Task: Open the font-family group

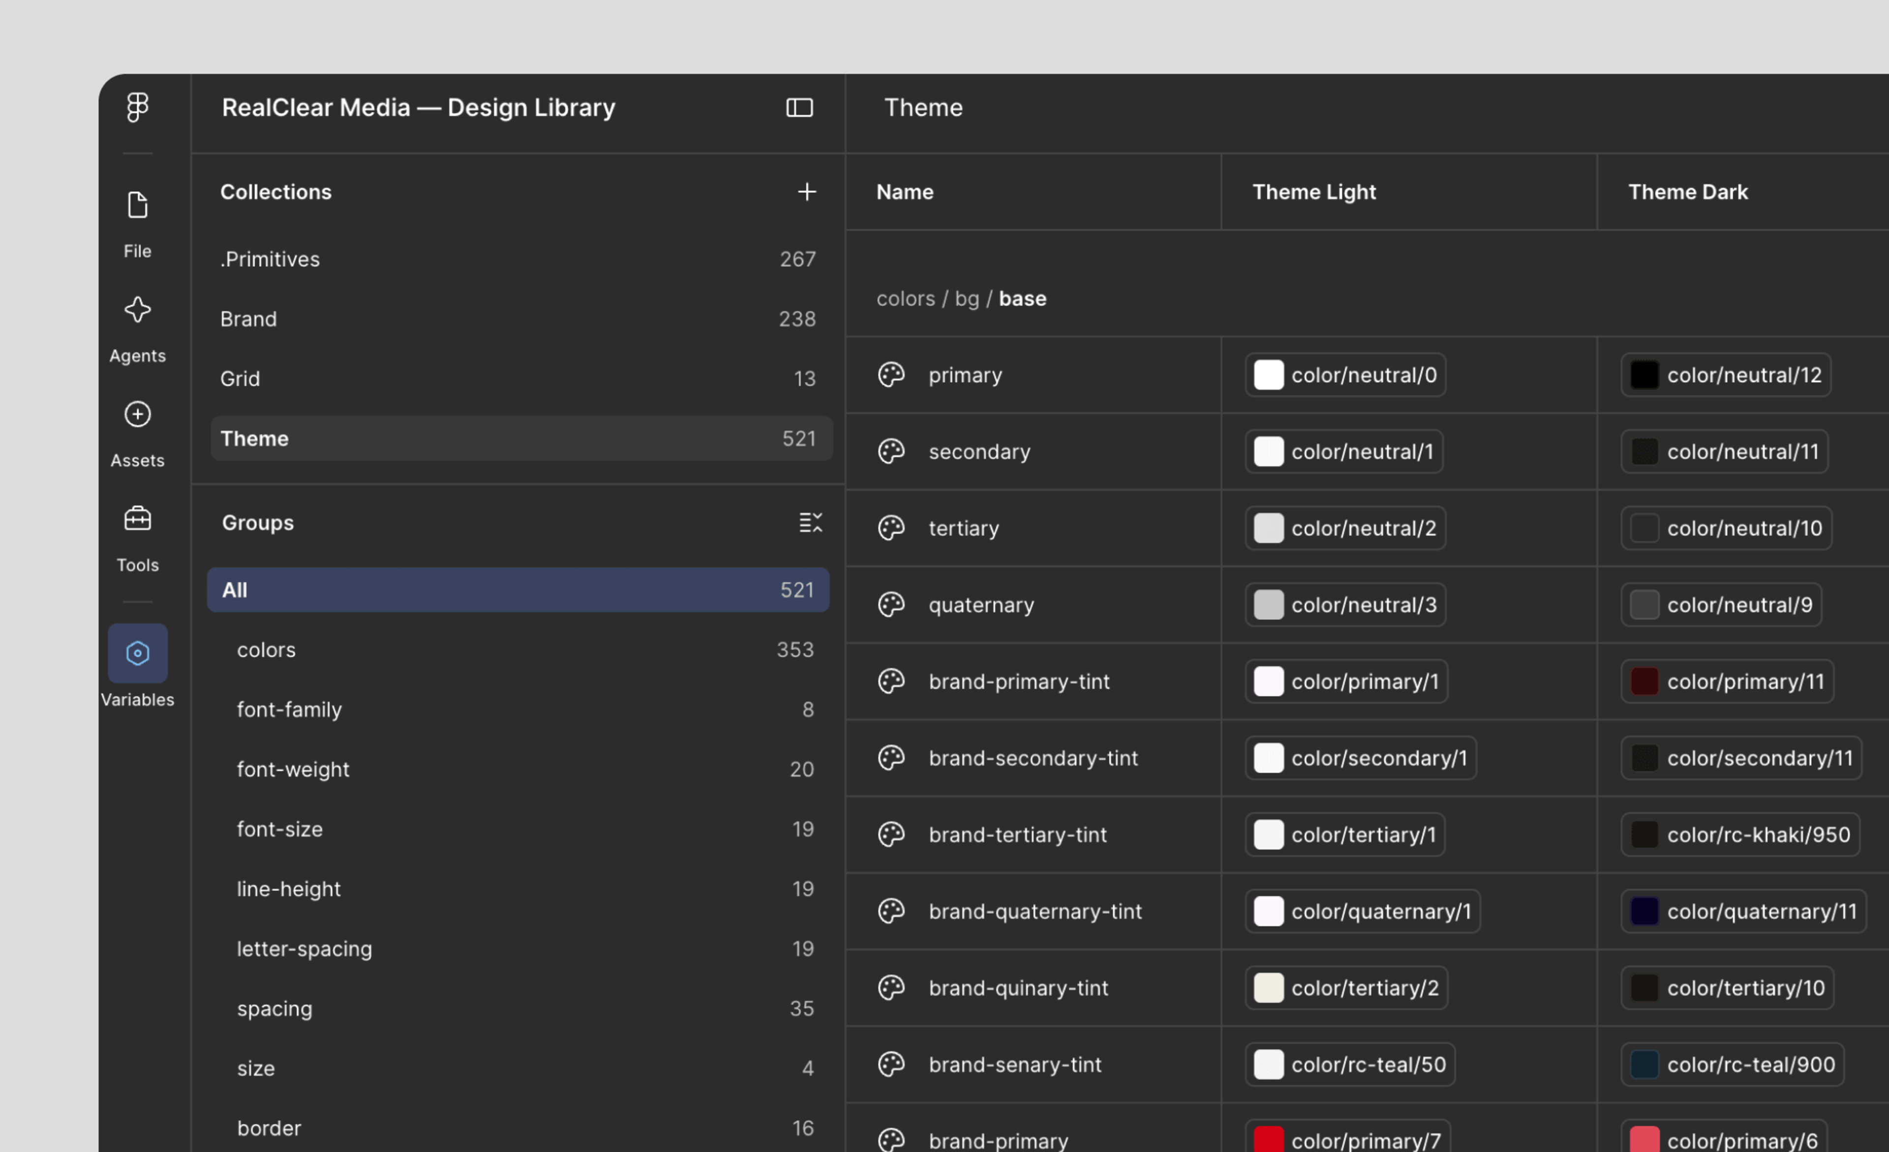Action: (x=518, y=710)
